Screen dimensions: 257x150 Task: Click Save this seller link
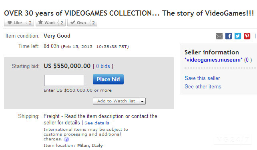point(202,78)
